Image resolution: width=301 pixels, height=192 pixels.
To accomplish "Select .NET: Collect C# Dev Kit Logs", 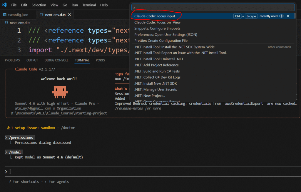I will tap(213, 77).
